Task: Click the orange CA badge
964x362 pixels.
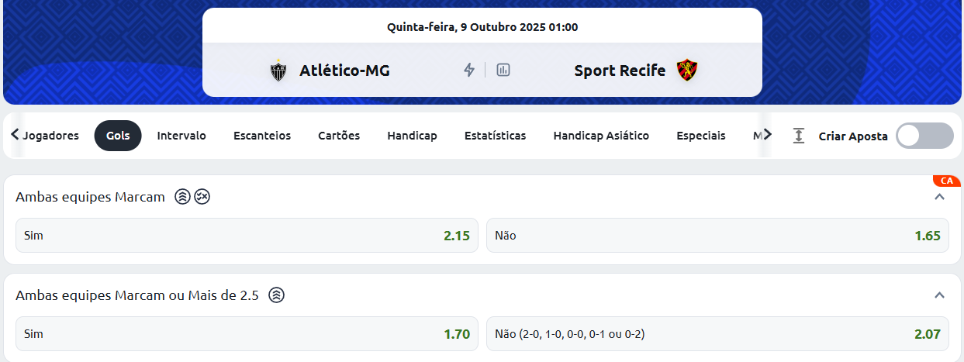Action: (x=946, y=181)
